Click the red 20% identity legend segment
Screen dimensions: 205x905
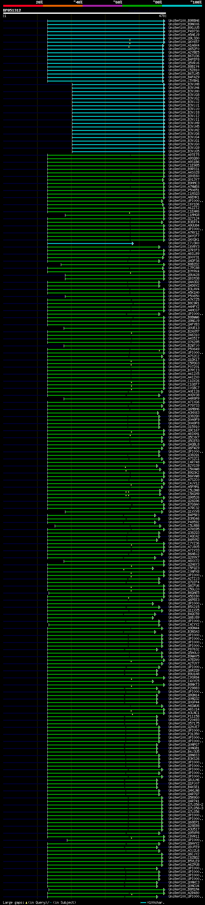coord(23,6)
